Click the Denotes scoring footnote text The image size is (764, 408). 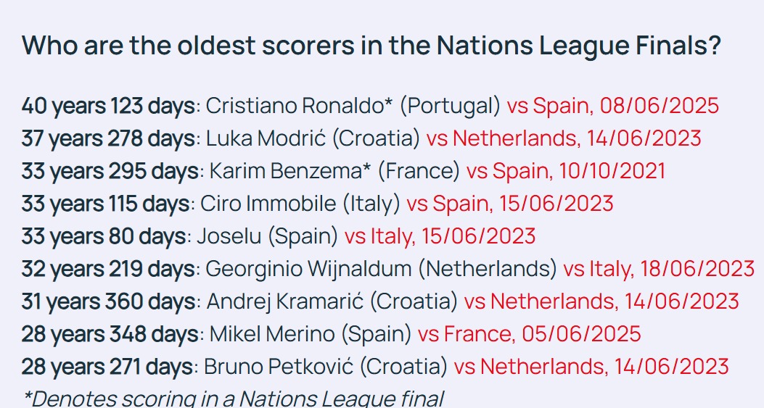[x=233, y=398]
